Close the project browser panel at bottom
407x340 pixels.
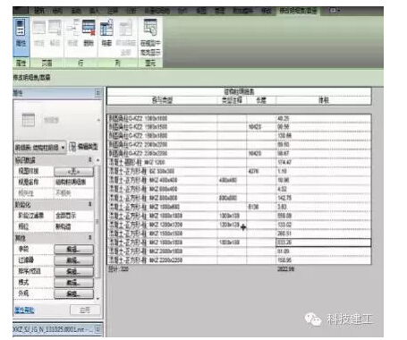click(x=98, y=329)
